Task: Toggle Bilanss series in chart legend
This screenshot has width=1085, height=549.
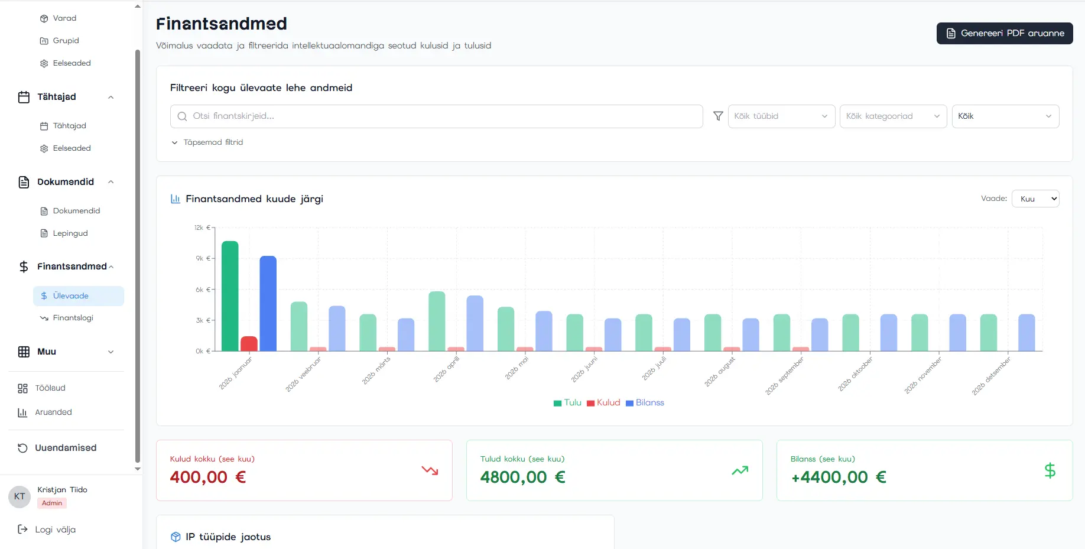Action: 645,402
